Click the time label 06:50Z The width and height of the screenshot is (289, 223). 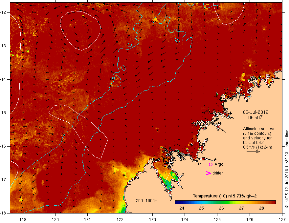255,117
